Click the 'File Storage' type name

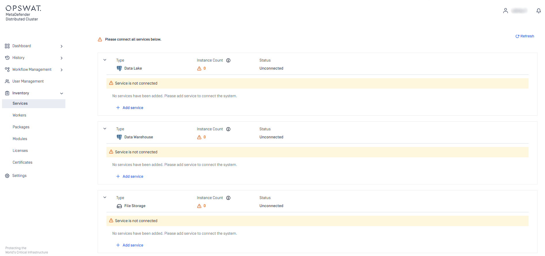coord(135,206)
